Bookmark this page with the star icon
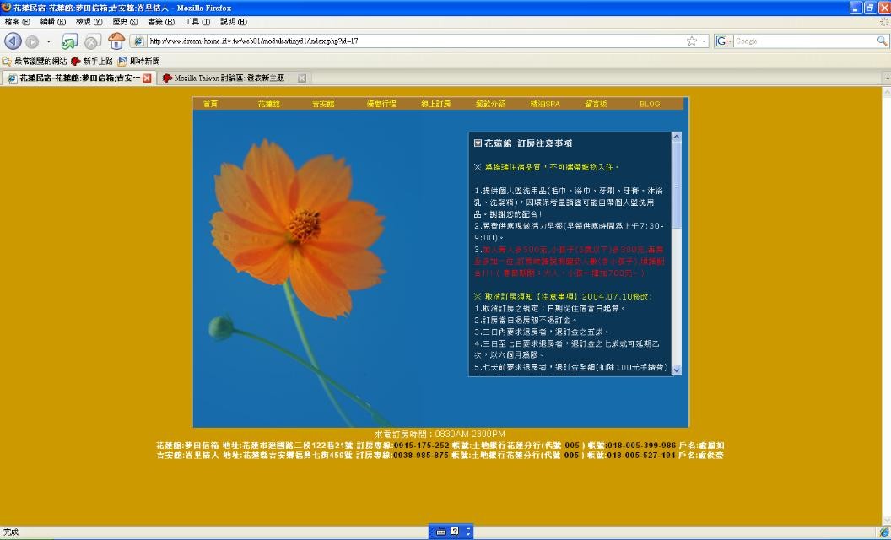 pyautogui.click(x=692, y=40)
